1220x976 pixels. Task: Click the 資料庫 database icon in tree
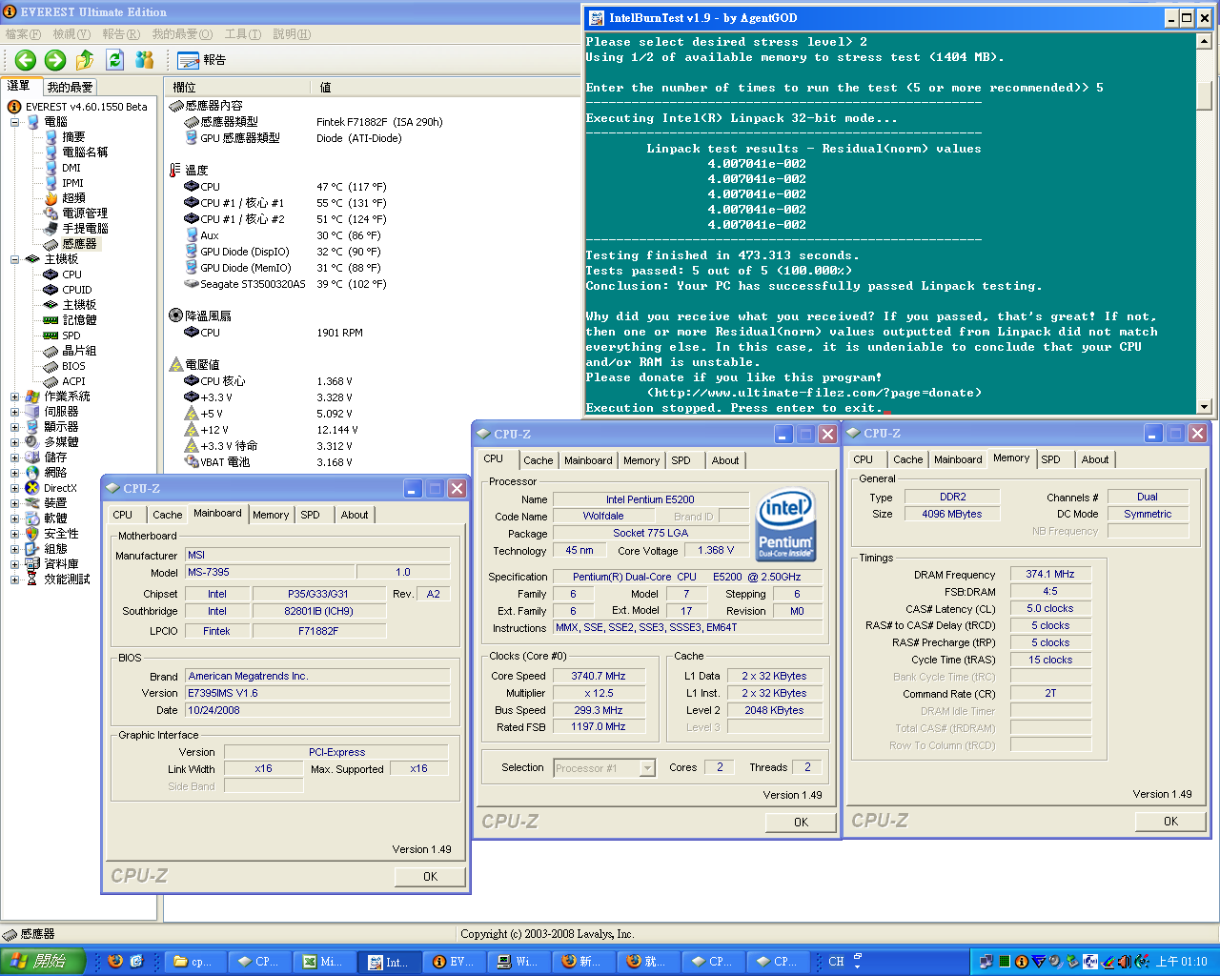tap(32, 564)
